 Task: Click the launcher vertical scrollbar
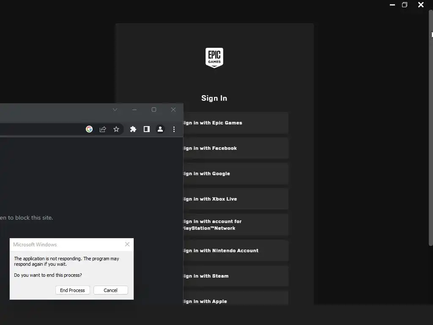point(430,128)
